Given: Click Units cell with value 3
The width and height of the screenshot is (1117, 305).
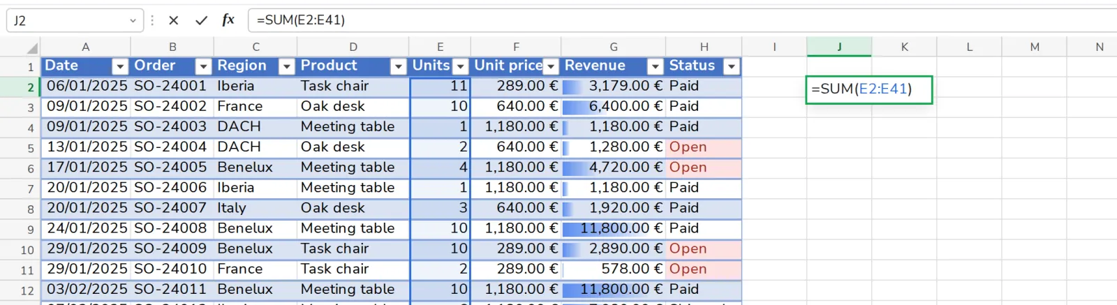Looking at the screenshot, I should (441, 208).
